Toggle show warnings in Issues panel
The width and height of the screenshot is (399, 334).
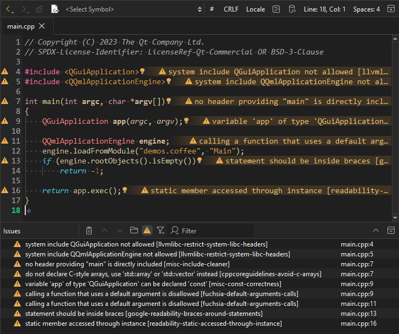tap(147, 231)
